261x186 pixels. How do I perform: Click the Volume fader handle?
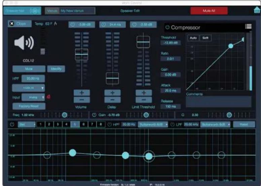point(81,54)
